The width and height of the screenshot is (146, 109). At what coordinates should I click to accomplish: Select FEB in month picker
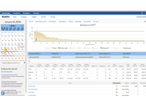[7, 28]
